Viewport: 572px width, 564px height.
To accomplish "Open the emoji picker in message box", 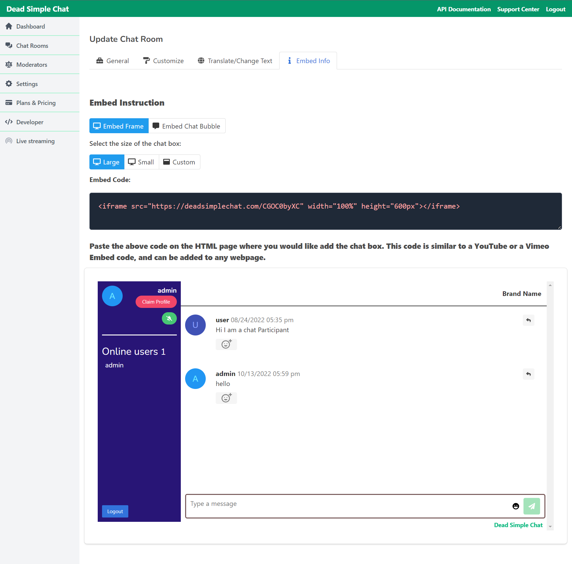I will [x=516, y=506].
